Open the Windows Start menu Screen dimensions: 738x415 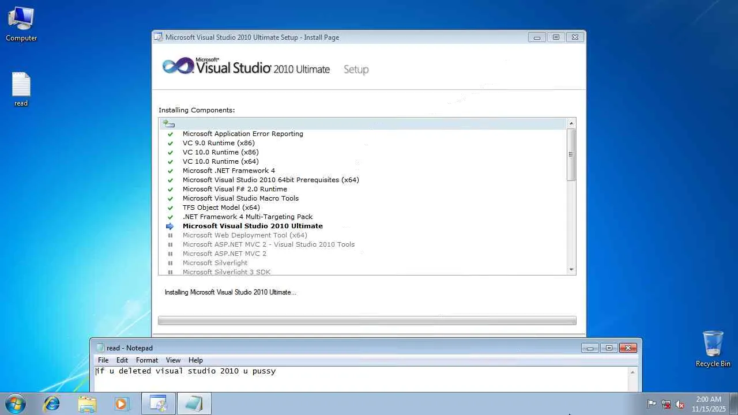(x=16, y=403)
